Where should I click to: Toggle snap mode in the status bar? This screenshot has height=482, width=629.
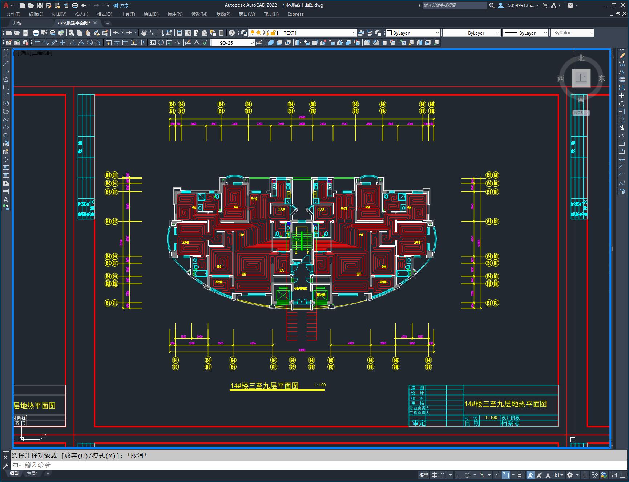pos(443,475)
